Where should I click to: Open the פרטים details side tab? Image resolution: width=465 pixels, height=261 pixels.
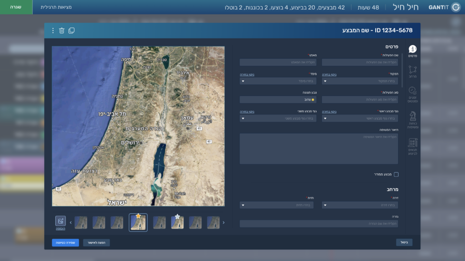[412, 51]
